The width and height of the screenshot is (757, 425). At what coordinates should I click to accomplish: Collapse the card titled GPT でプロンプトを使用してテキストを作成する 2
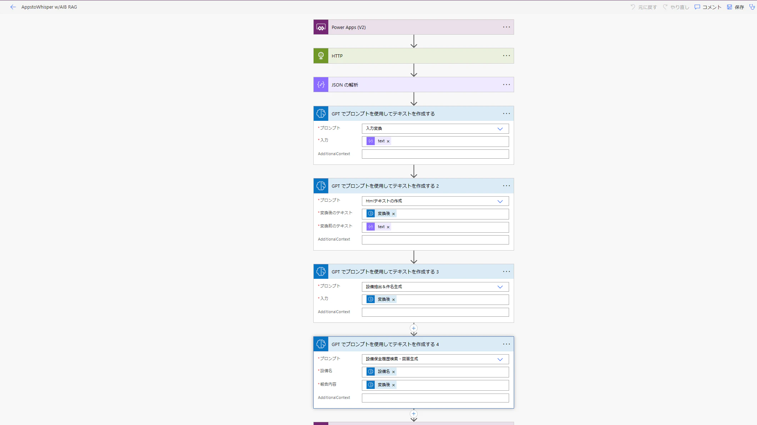coord(385,186)
